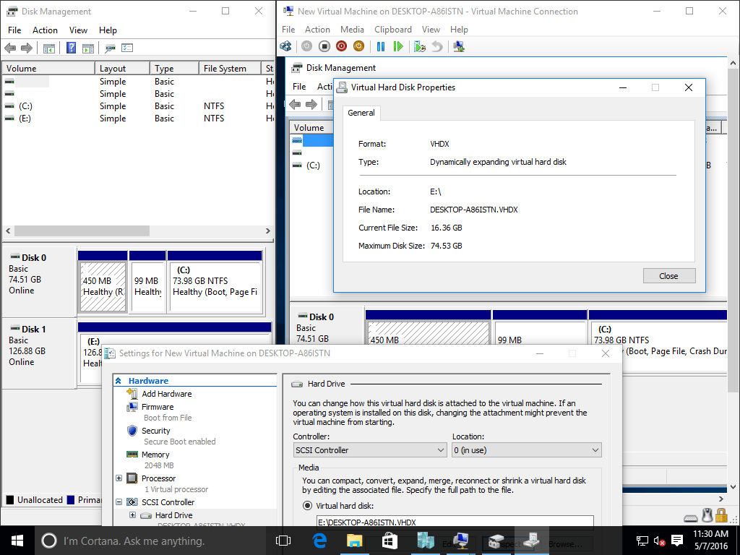Pause the virtual machine

(x=381, y=46)
